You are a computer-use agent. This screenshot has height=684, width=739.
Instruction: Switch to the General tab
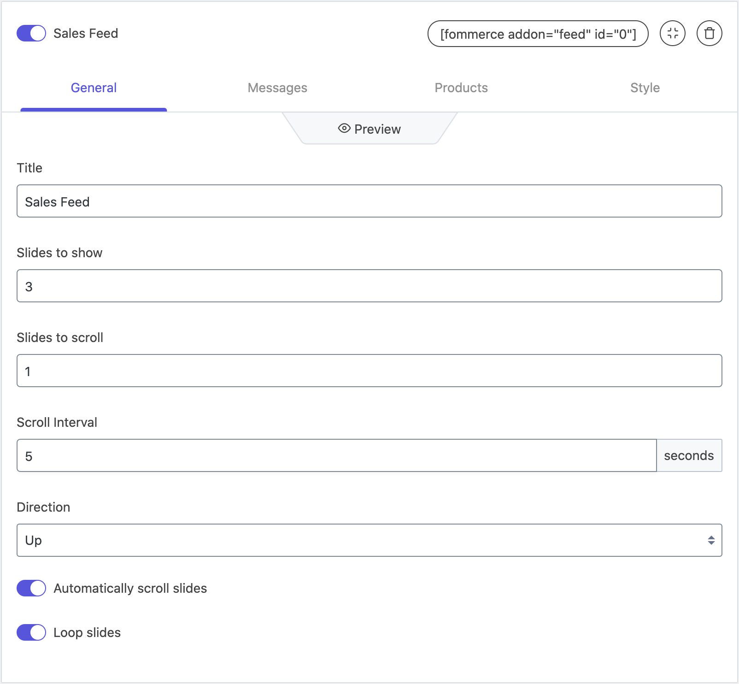94,88
